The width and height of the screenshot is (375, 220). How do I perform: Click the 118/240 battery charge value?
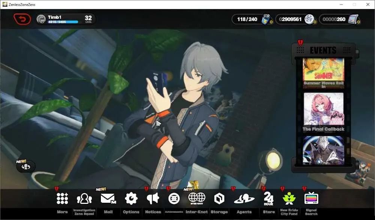coord(247,19)
